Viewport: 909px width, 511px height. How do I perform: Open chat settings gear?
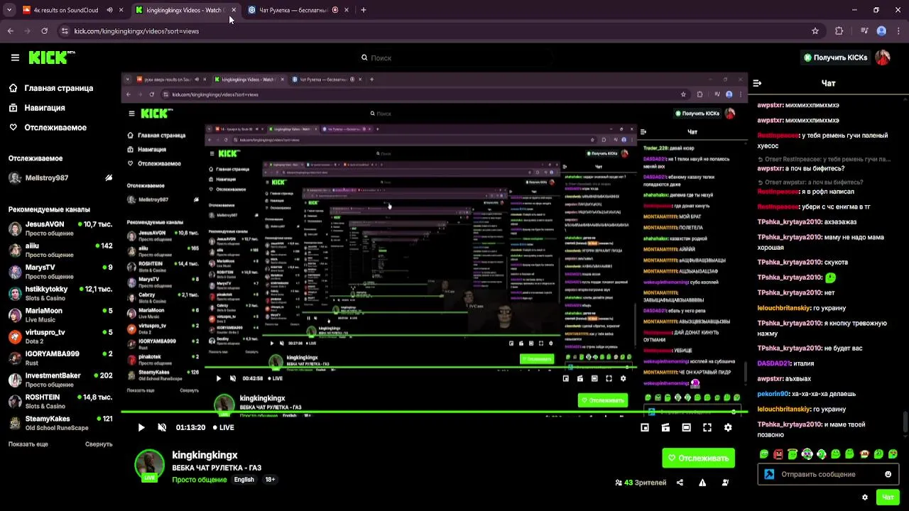[x=864, y=498]
